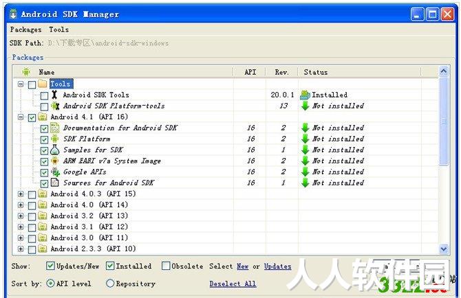The image size is (461, 298).
Task: Click the Updates selection link
Action: point(277,266)
